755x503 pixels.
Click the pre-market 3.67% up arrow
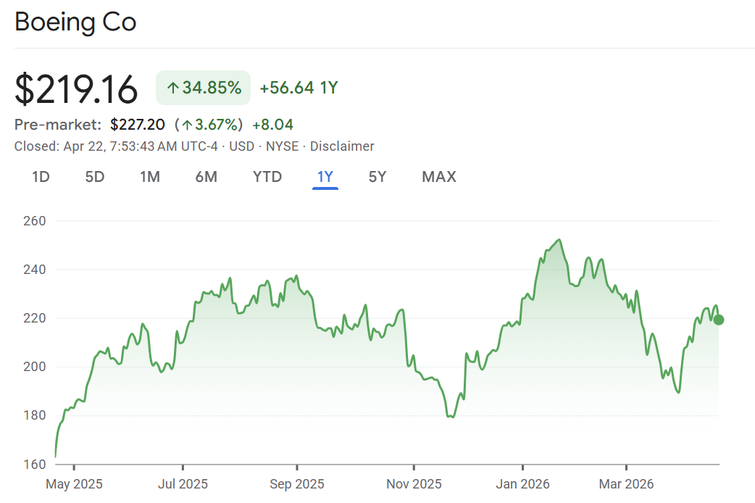tap(187, 125)
